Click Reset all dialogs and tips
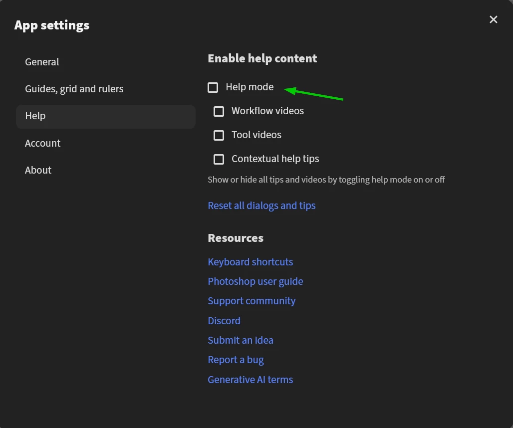513x428 pixels. click(x=261, y=206)
